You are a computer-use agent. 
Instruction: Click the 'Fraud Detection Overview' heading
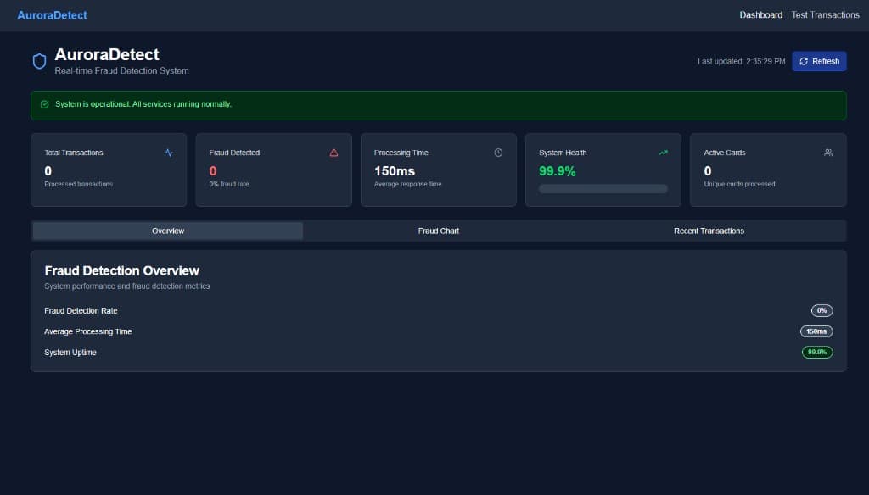tap(121, 270)
